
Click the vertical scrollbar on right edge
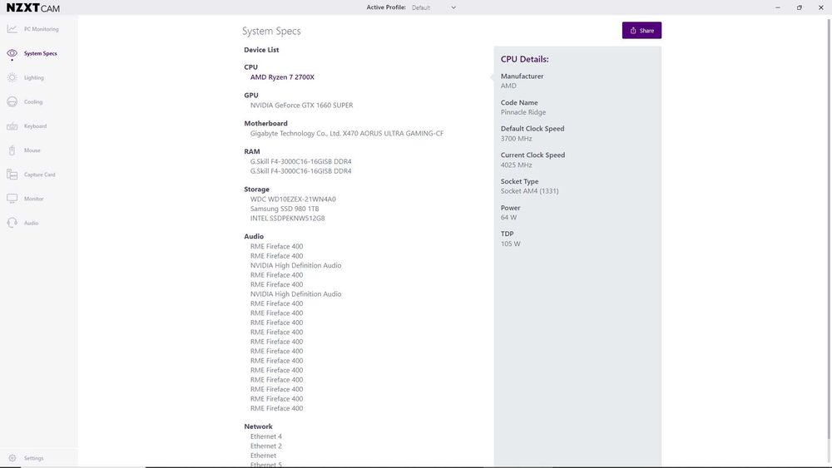(829, 228)
